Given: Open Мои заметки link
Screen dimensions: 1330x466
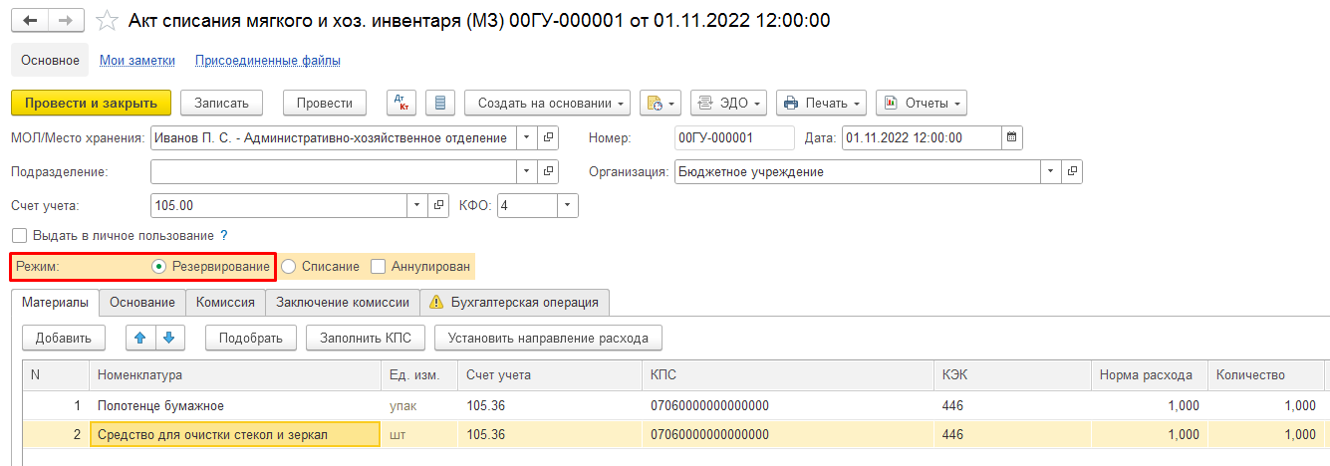Looking at the screenshot, I should click(137, 61).
